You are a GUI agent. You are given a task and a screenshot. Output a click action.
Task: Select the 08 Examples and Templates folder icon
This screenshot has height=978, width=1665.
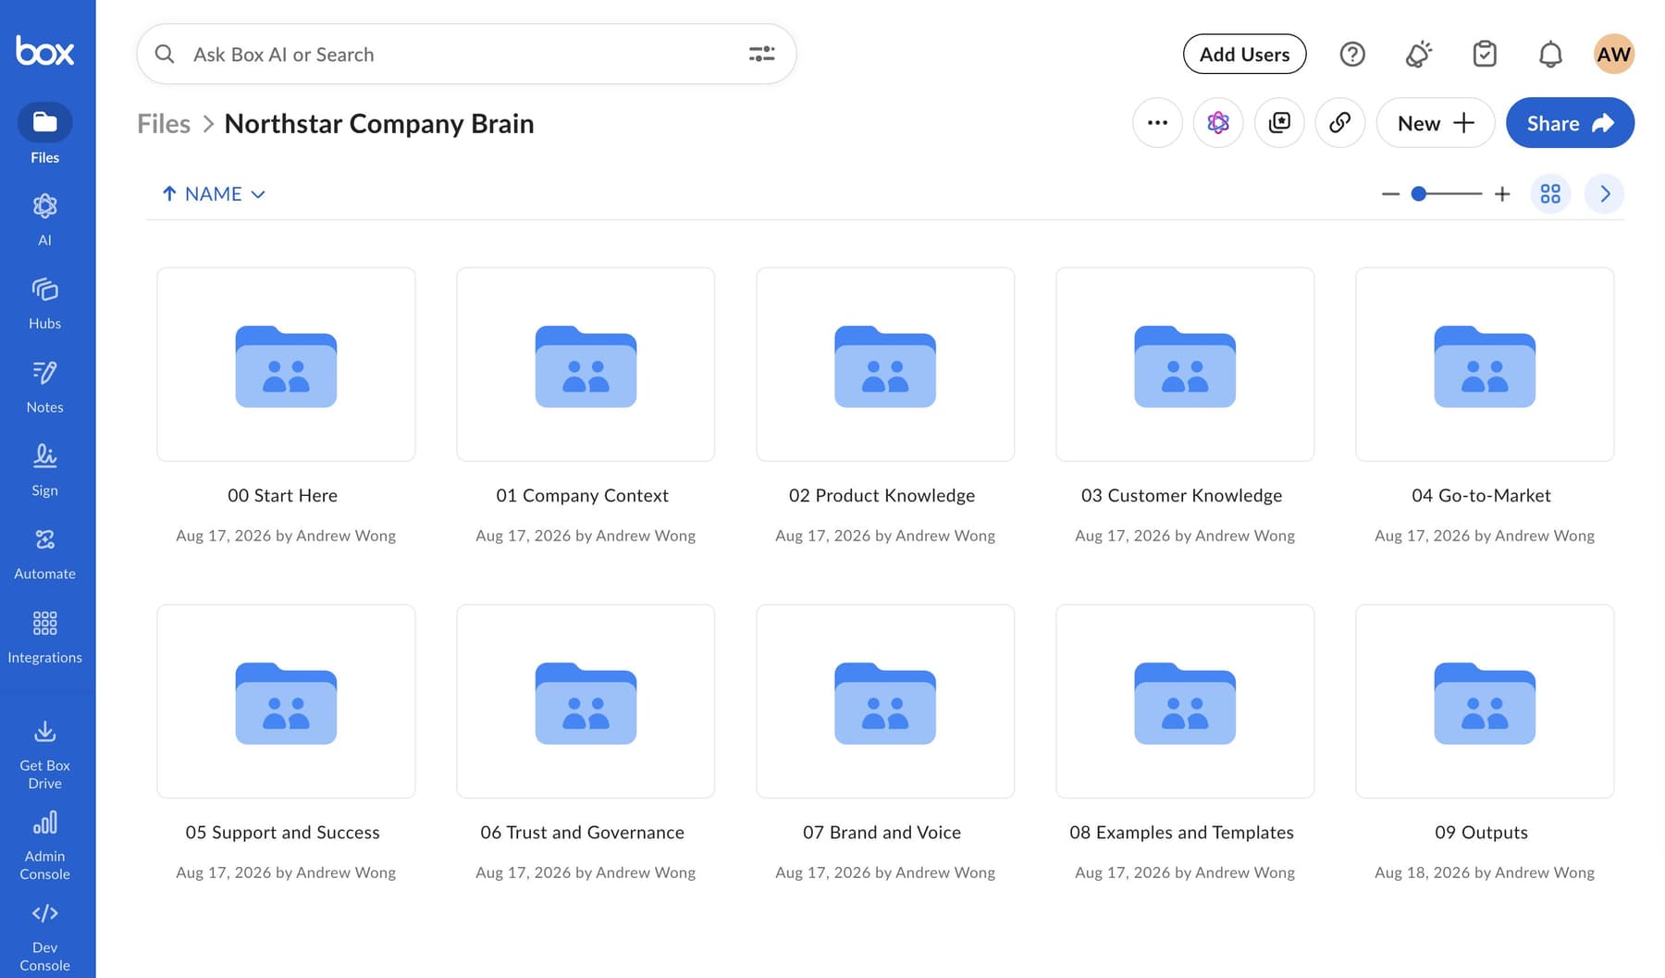(x=1185, y=703)
